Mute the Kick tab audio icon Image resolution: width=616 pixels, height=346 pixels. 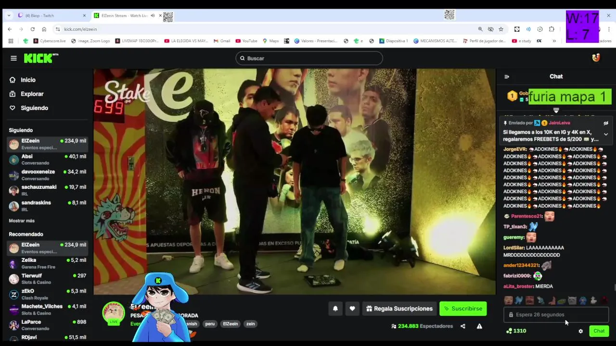click(x=153, y=15)
